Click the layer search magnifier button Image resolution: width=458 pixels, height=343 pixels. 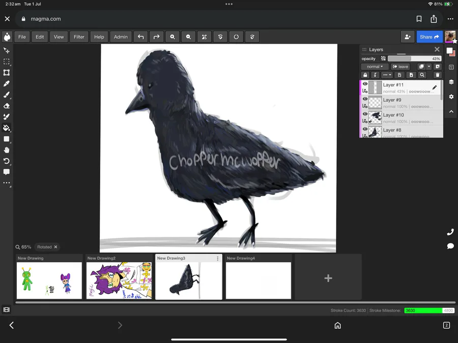(422, 75)
